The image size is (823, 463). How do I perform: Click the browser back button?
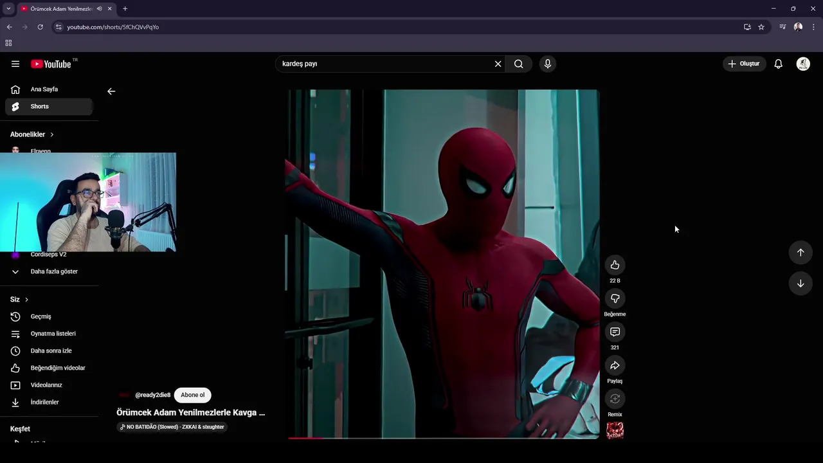9,27
